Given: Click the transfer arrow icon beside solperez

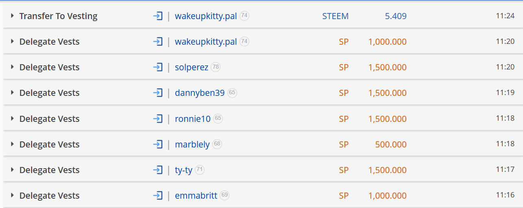Looking at the screenshot, I should (158, 67).
